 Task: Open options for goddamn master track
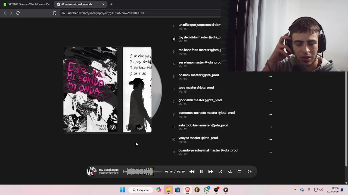point(270,102)
